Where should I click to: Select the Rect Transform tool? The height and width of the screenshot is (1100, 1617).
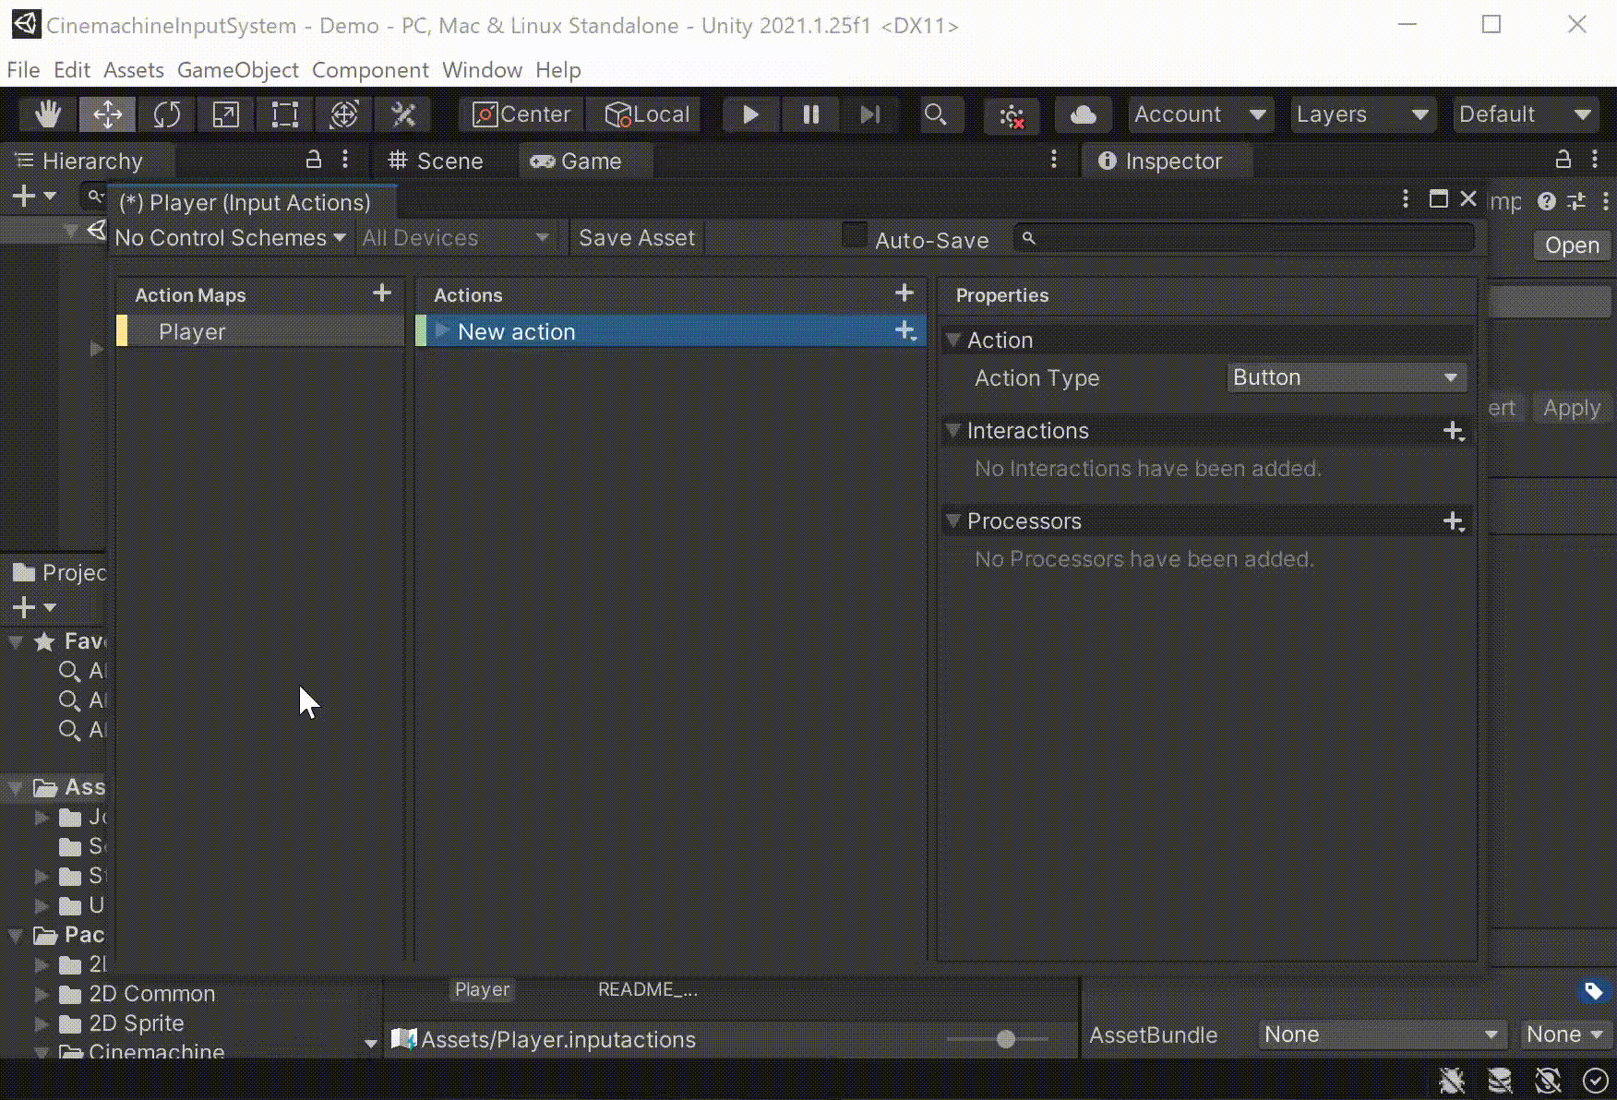(x=285, y=114)
